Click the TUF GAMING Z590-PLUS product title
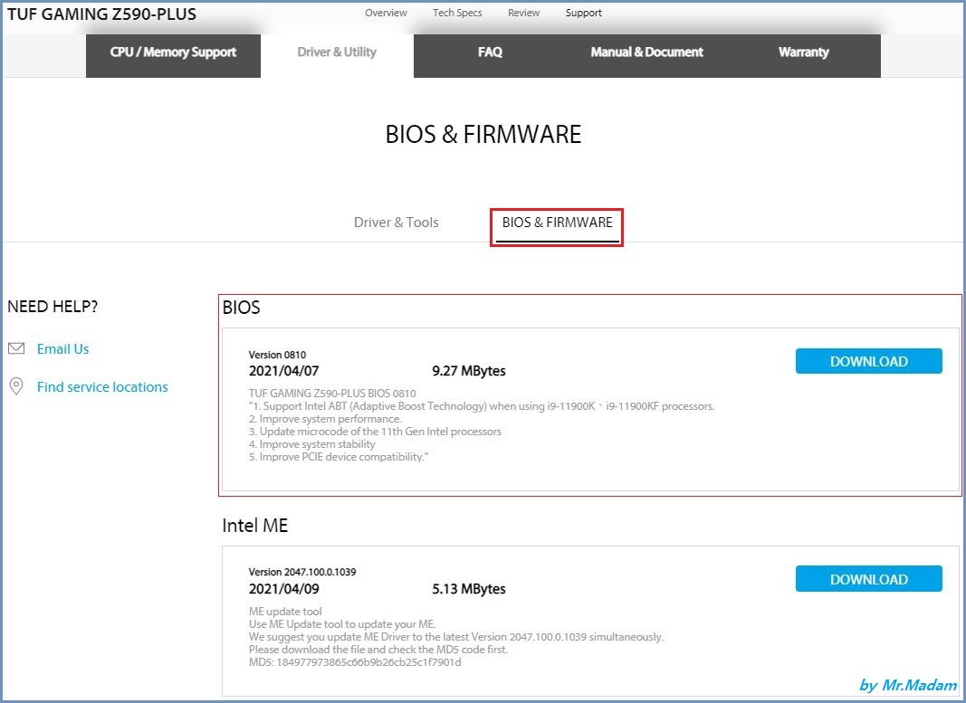 click(x=101, y=14)
